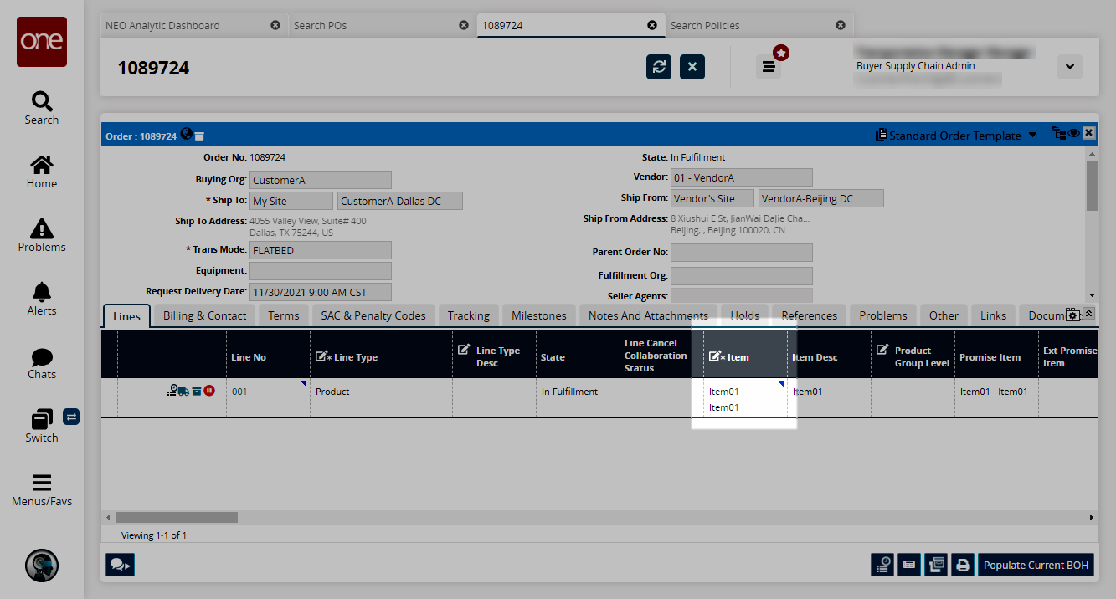Open the favorites menu with star badge
1116x599 pixels.
pos(769,67)
